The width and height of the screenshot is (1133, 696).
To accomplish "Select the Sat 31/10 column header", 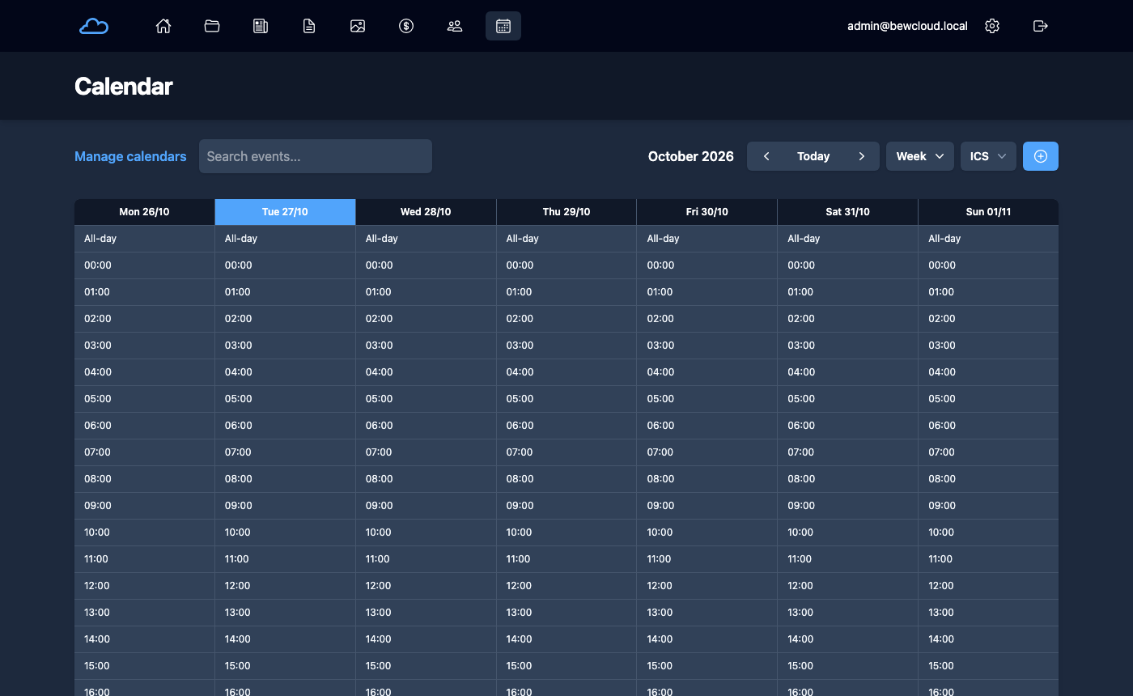I will click(x=847, y=212).
